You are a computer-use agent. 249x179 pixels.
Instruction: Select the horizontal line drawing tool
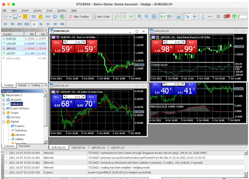pyautogui.click(x=210, y=16)
